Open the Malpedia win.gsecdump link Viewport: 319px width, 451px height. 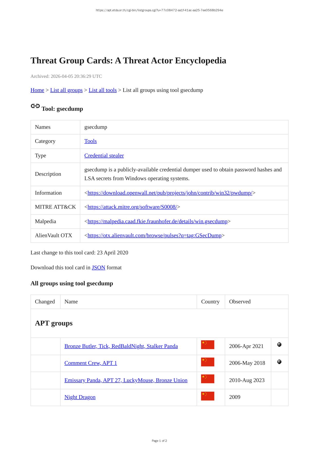[157, 221]
